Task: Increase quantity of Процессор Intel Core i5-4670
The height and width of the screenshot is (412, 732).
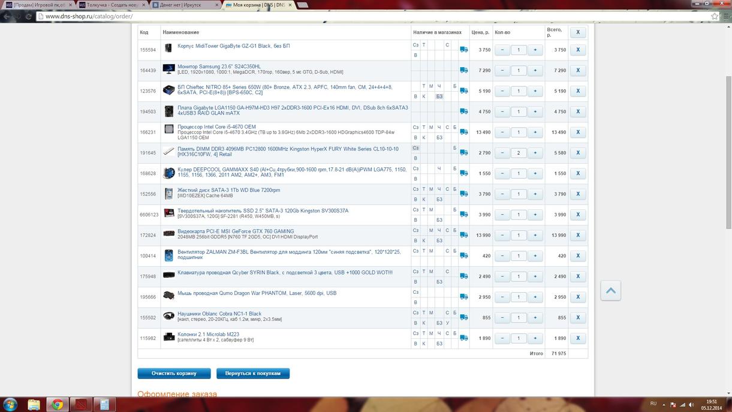Action: point(535,132)
